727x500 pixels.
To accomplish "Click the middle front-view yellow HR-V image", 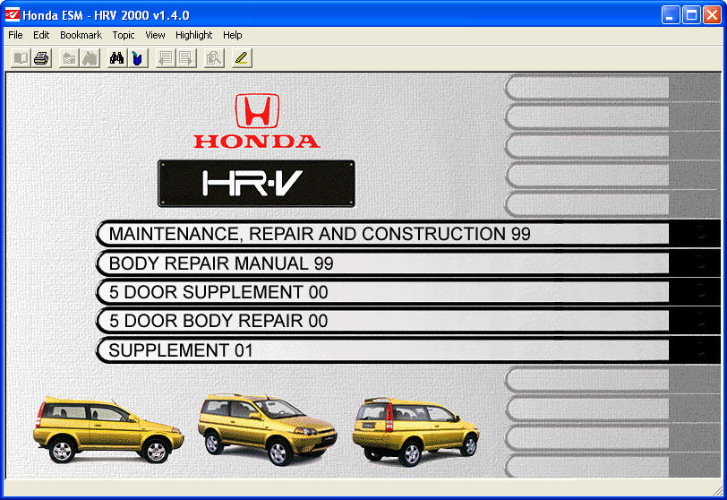I will 267,429.
